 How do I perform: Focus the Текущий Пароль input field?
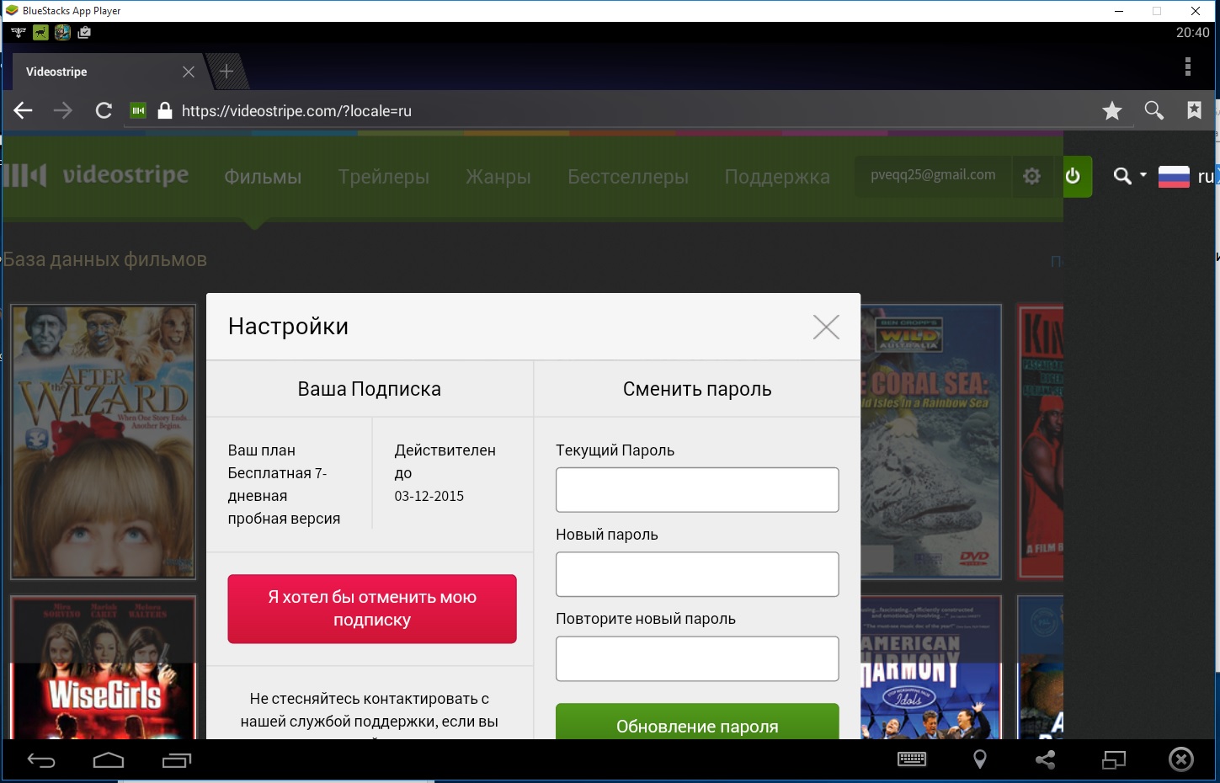tap(697, 490)
